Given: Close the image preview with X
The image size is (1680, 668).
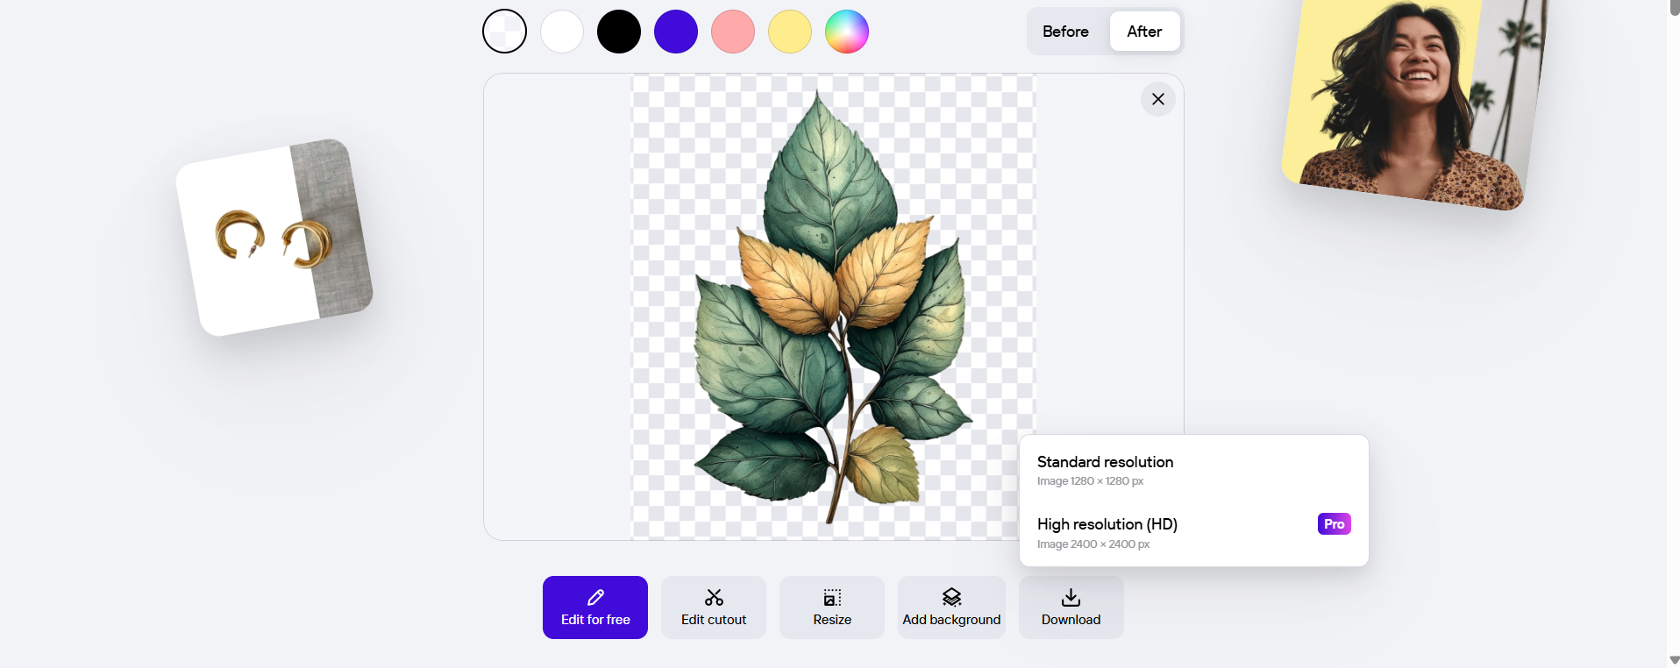Looking at the screenshot, I should 1157,99.
